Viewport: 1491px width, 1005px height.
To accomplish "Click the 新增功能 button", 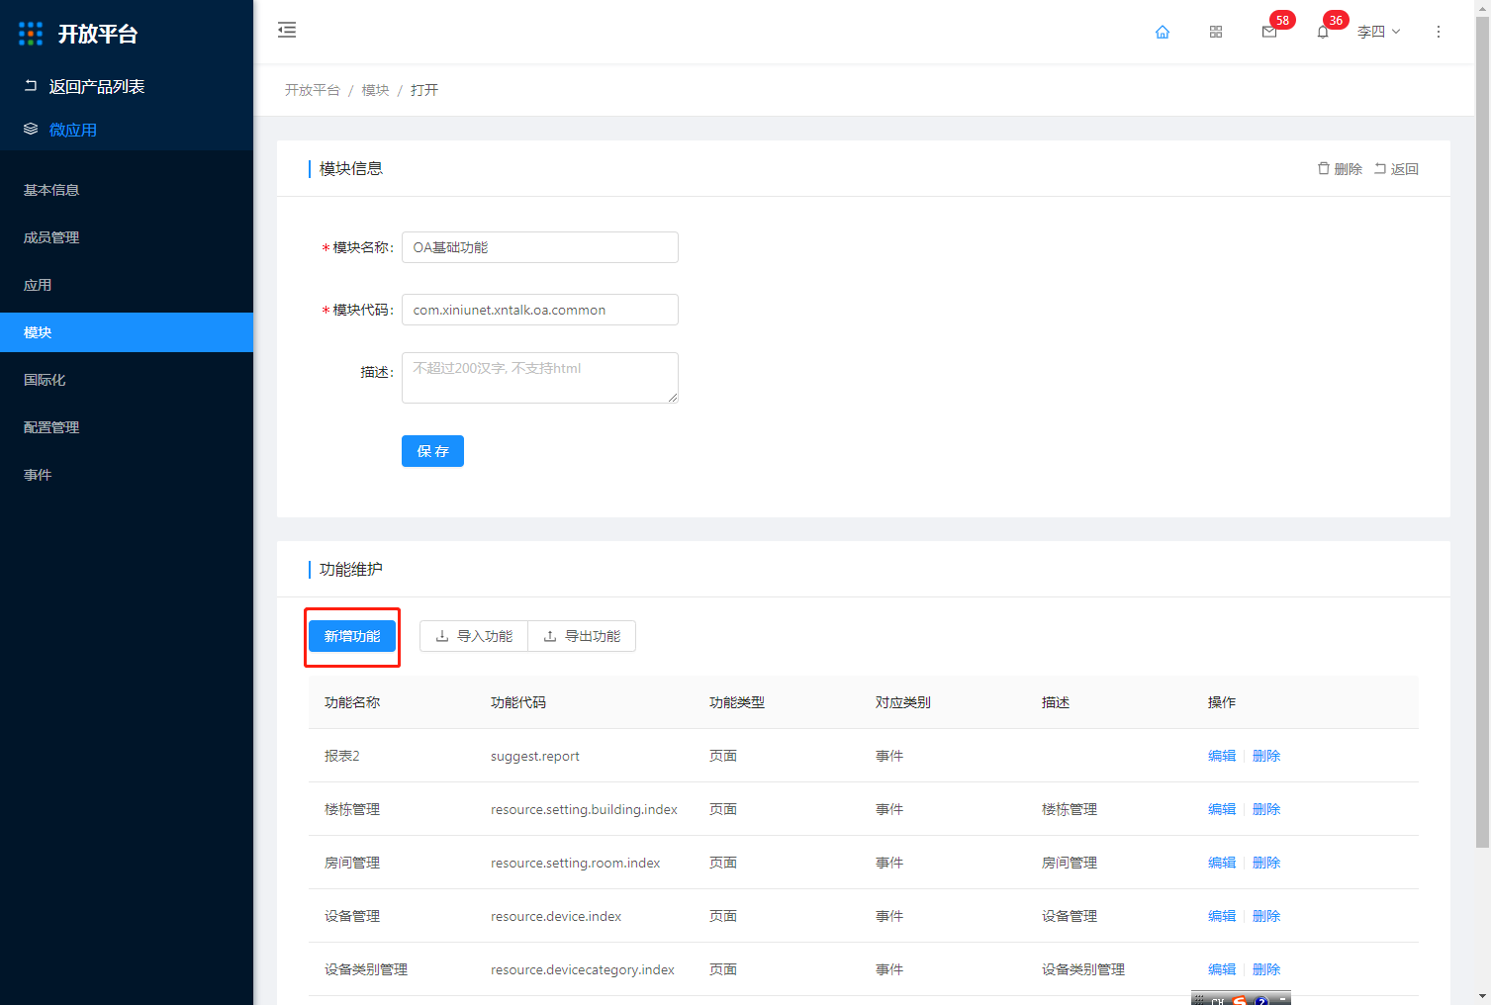I will (352, 636).
